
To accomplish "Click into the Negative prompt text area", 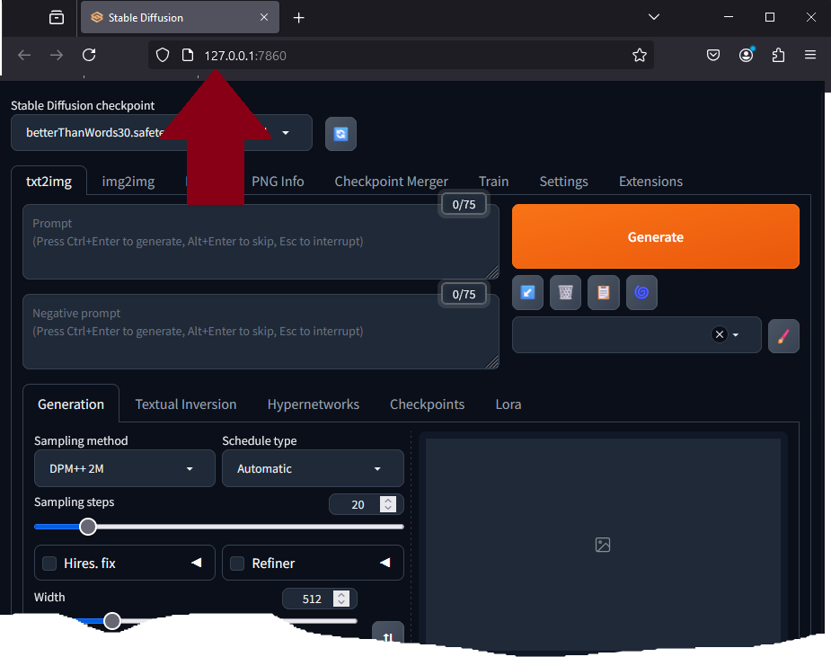I will (x=261, y=332).
